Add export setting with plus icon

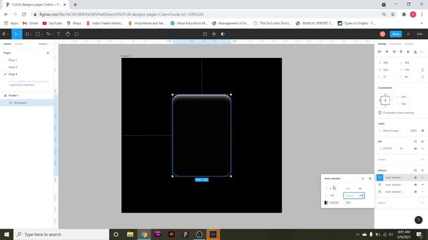[423, 203]
